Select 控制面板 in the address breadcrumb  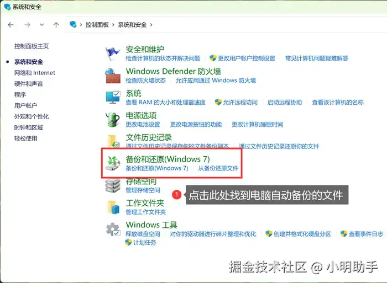(97, 25)
